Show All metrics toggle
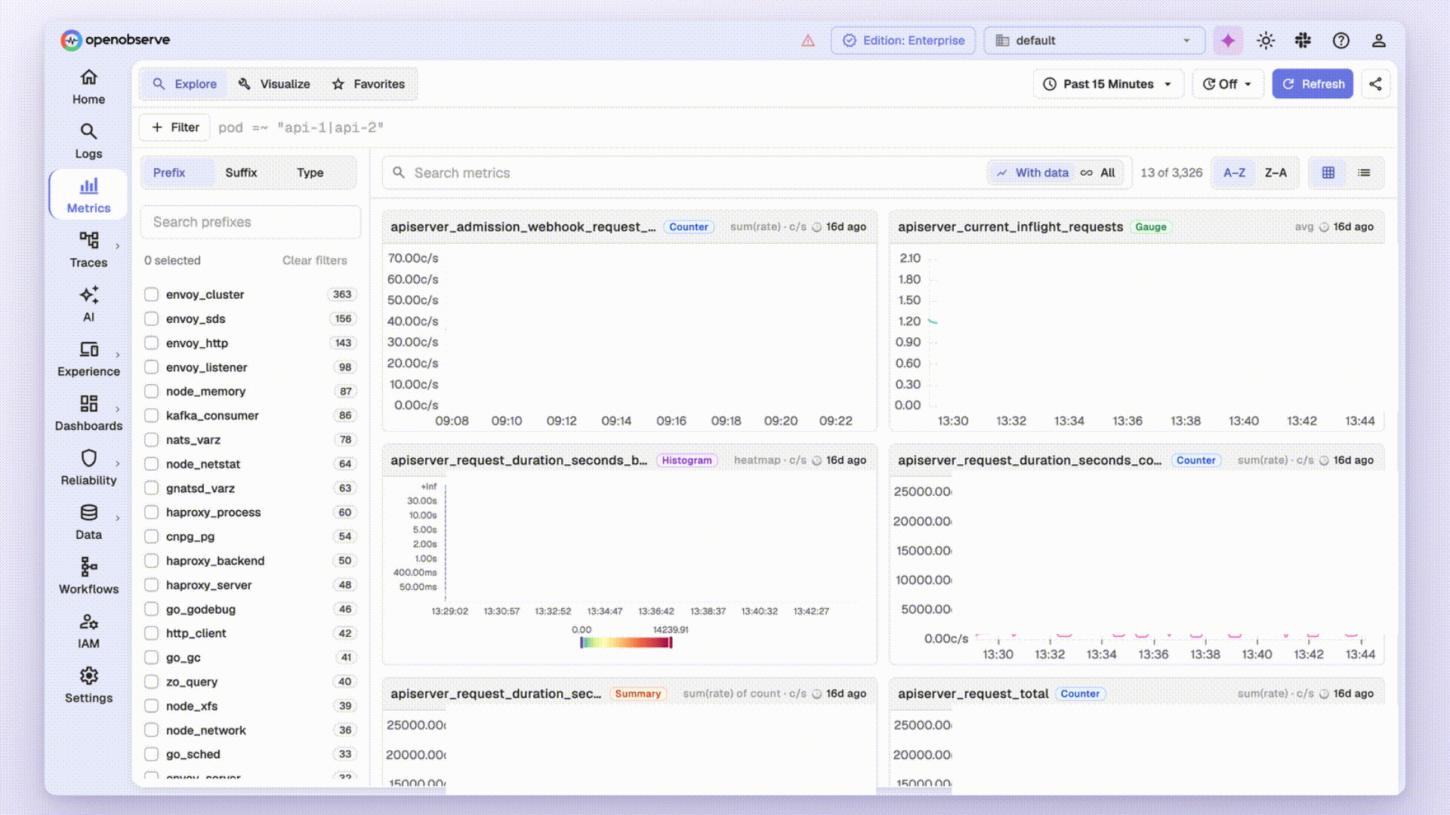1450x815 pixels. coord(1098,173)
